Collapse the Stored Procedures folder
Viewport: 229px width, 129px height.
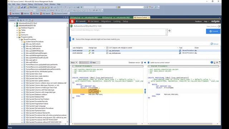coord(20,39)
